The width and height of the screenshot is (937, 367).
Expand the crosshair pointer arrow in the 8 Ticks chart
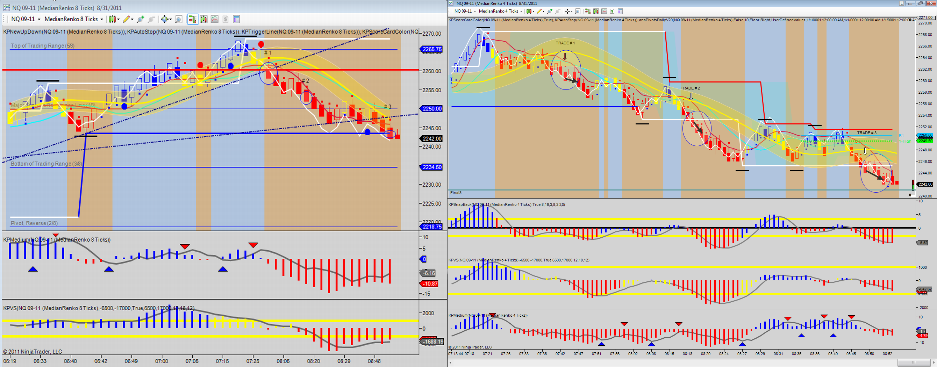coord(170,19)
